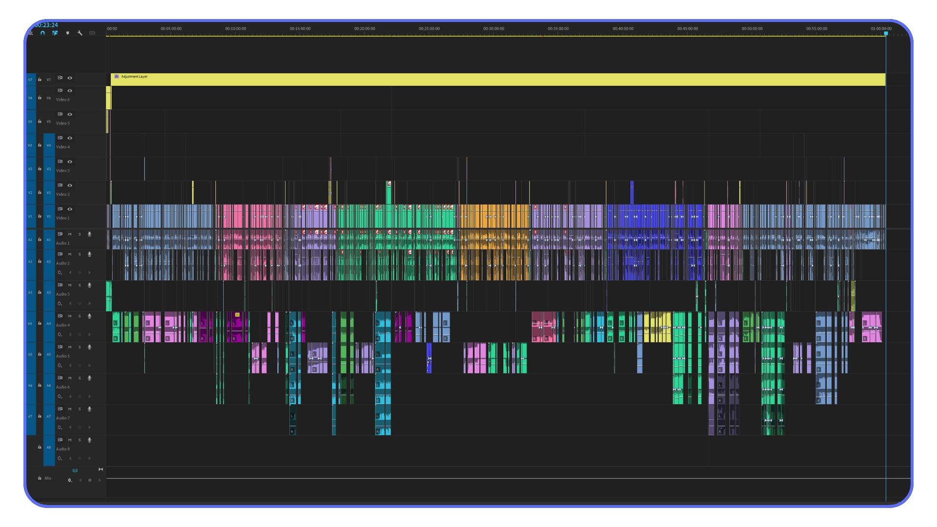Lock the Audio 8 track

pos(40,447)
